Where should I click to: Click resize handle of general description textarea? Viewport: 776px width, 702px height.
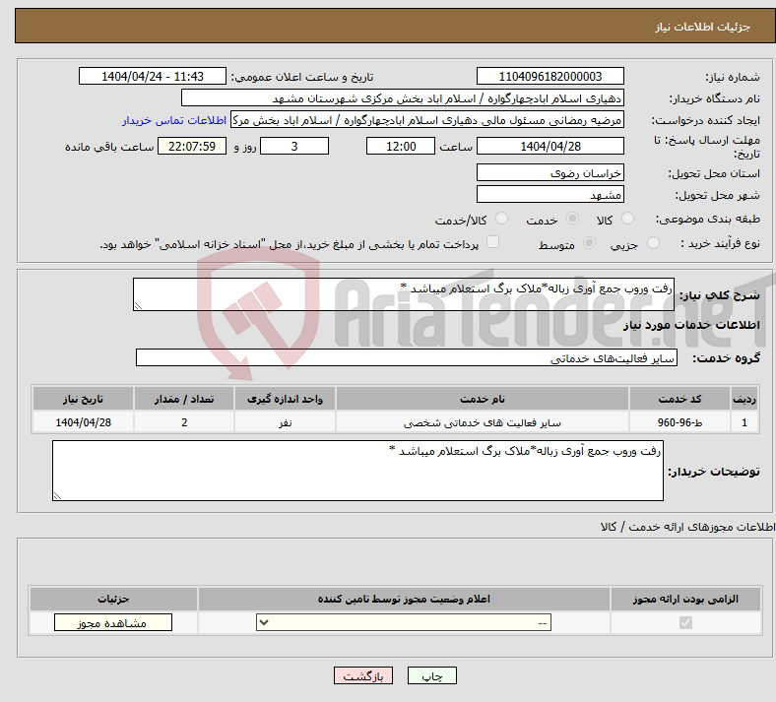[138, 306]
